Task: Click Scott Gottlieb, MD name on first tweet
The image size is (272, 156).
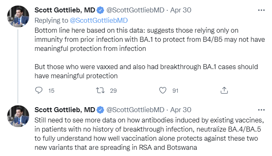Action: 65,10
